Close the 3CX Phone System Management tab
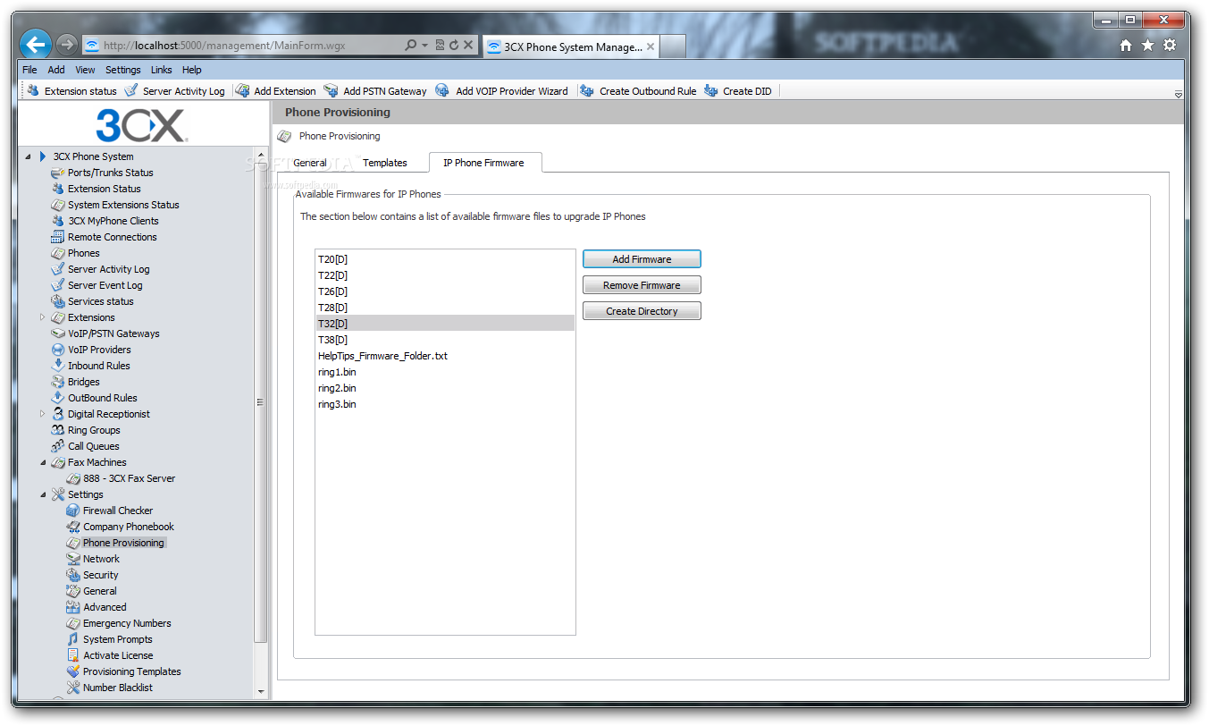1209x726 pixels. (x=650, y=46)
